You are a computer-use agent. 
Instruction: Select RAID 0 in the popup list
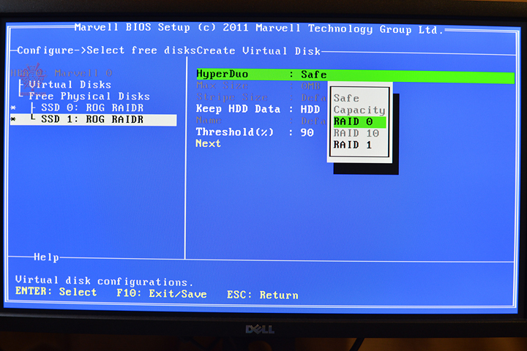coord(359,121)
